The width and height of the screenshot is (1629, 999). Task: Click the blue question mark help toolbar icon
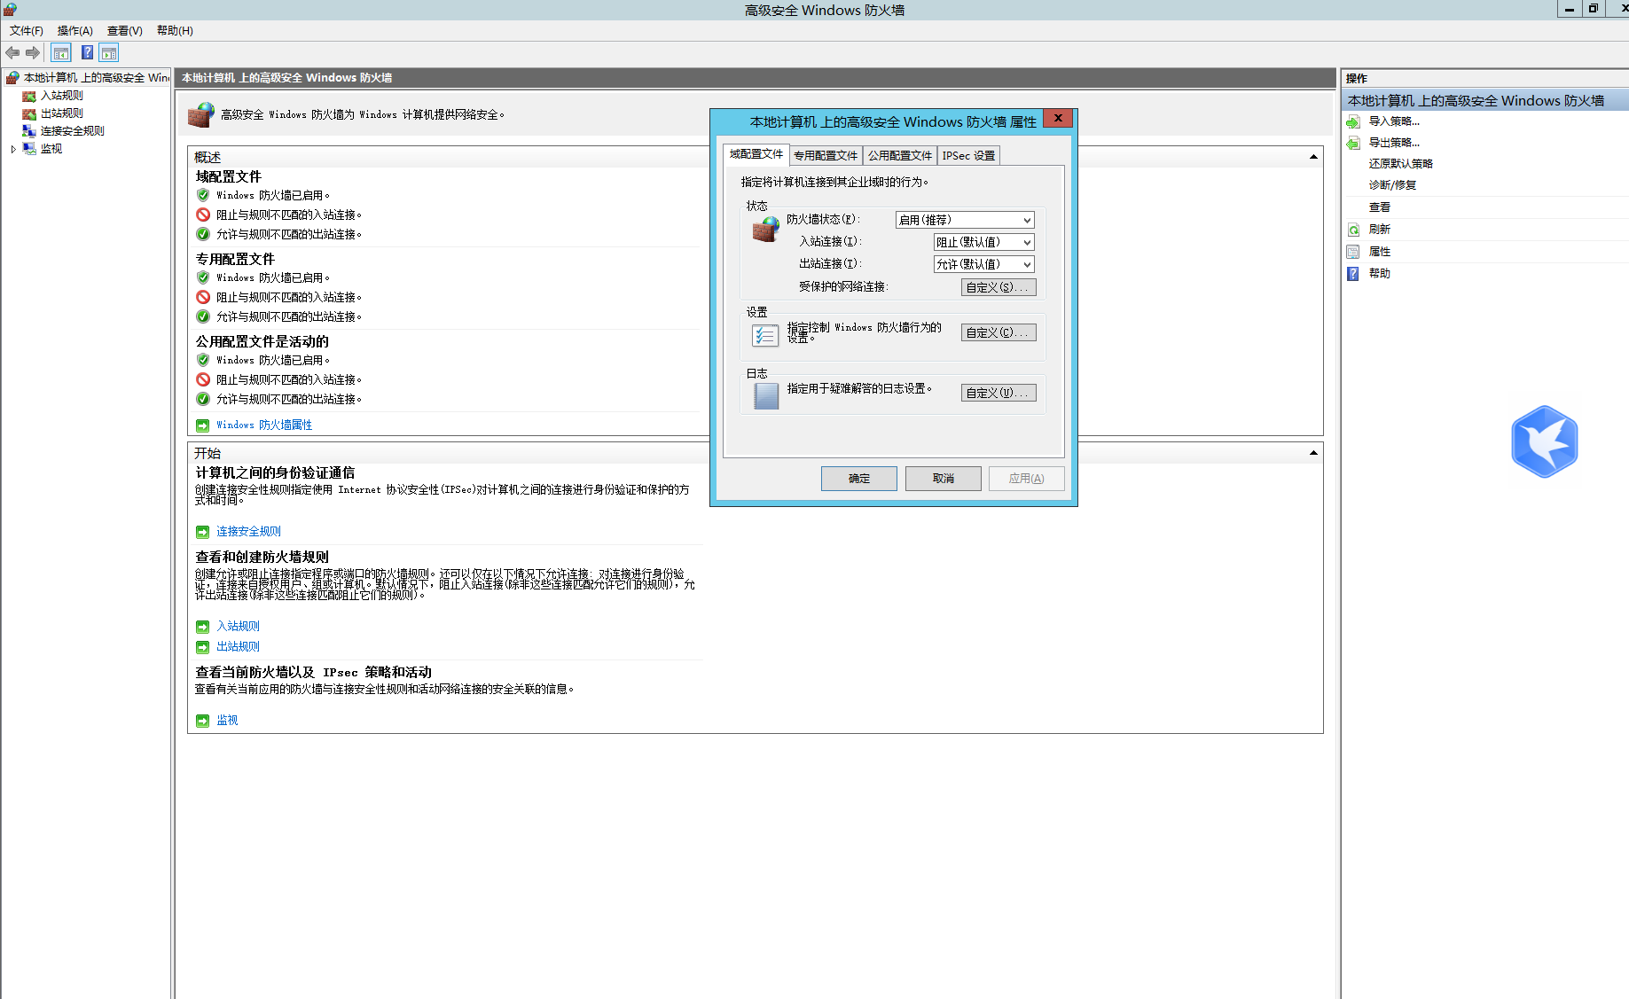[87, 53]
